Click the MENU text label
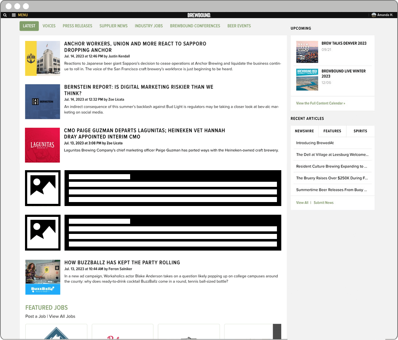 pyautogui.click(x=23, y=15)
